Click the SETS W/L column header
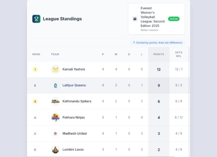The image size is (217, 157). tap(179, 54)
